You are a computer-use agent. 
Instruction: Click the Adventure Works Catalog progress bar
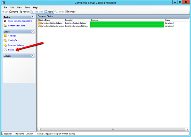point(127,23)
